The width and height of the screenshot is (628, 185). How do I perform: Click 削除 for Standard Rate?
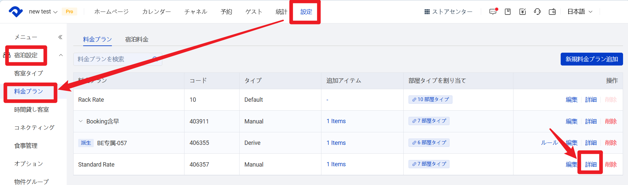click(611, 164)
